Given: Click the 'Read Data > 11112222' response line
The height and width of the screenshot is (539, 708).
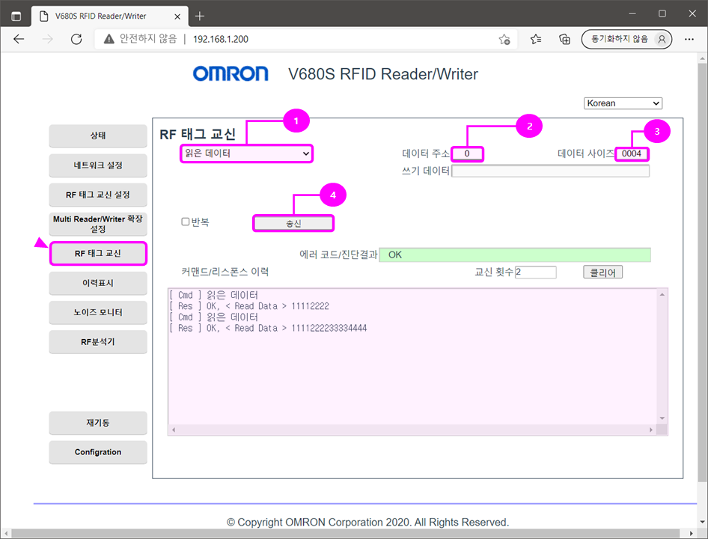Looking at the screenshot, I should [x=249, y=306].
